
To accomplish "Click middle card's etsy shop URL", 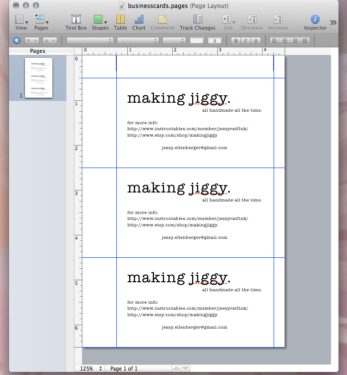I will point(172,225).
